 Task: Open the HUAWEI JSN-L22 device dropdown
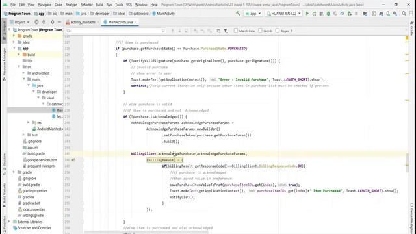click(x=283, y=13)
